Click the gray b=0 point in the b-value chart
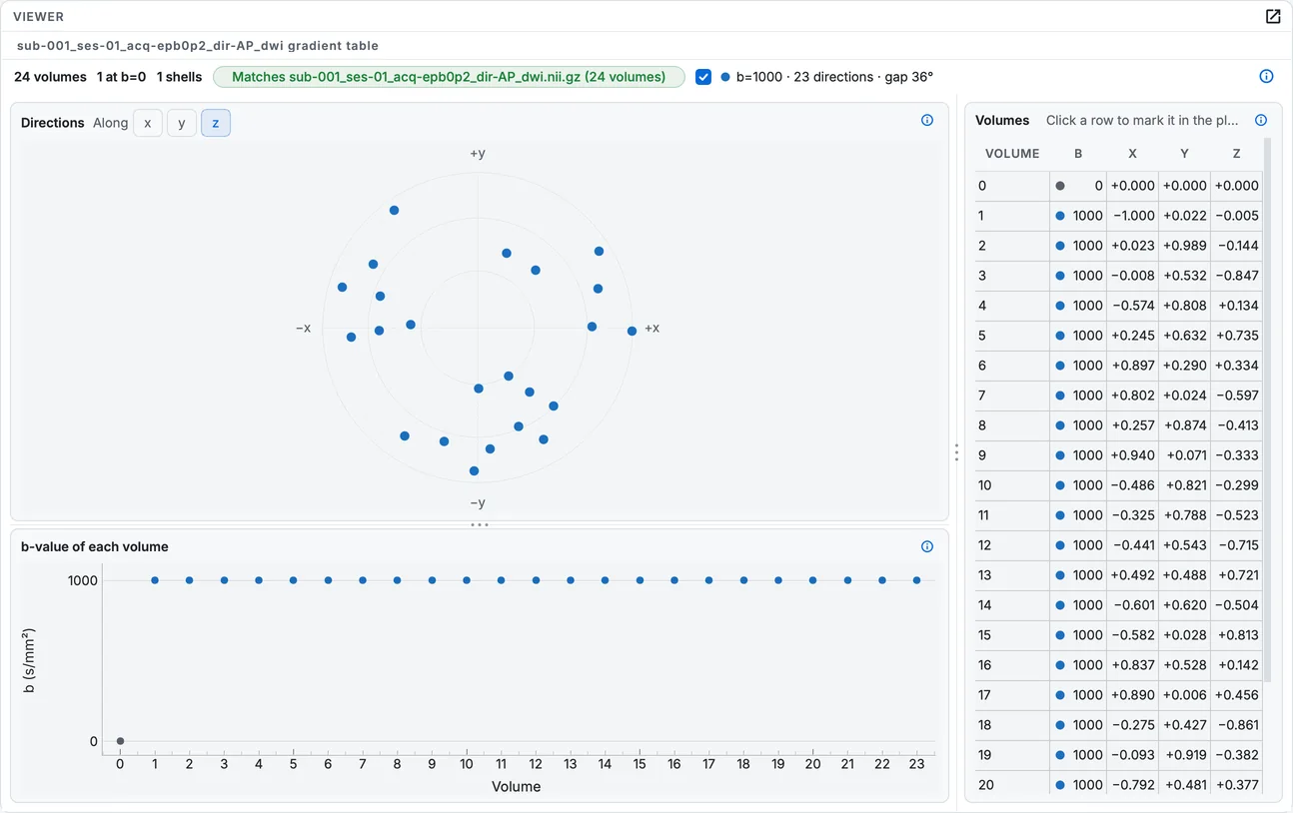This screenshot has width=1293, height=813. 120,741
